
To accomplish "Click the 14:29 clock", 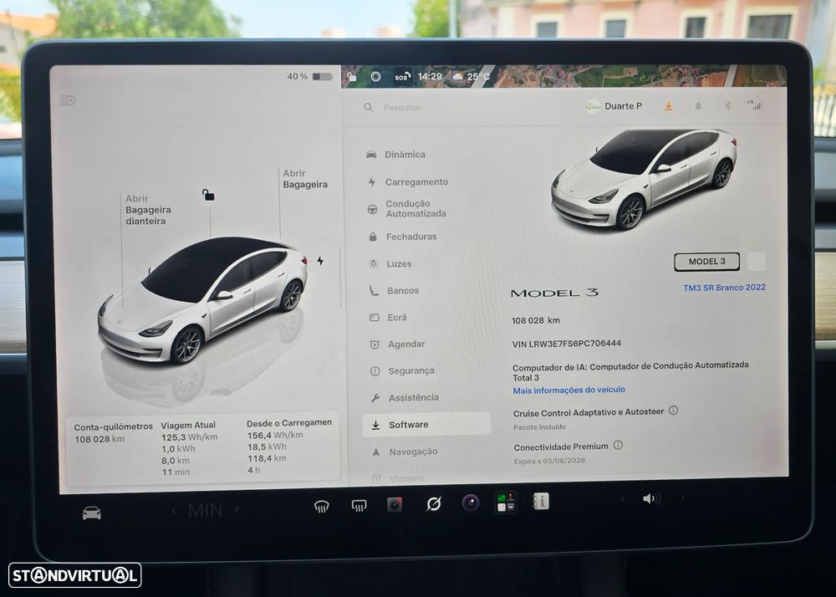I will tap(430, 76).
